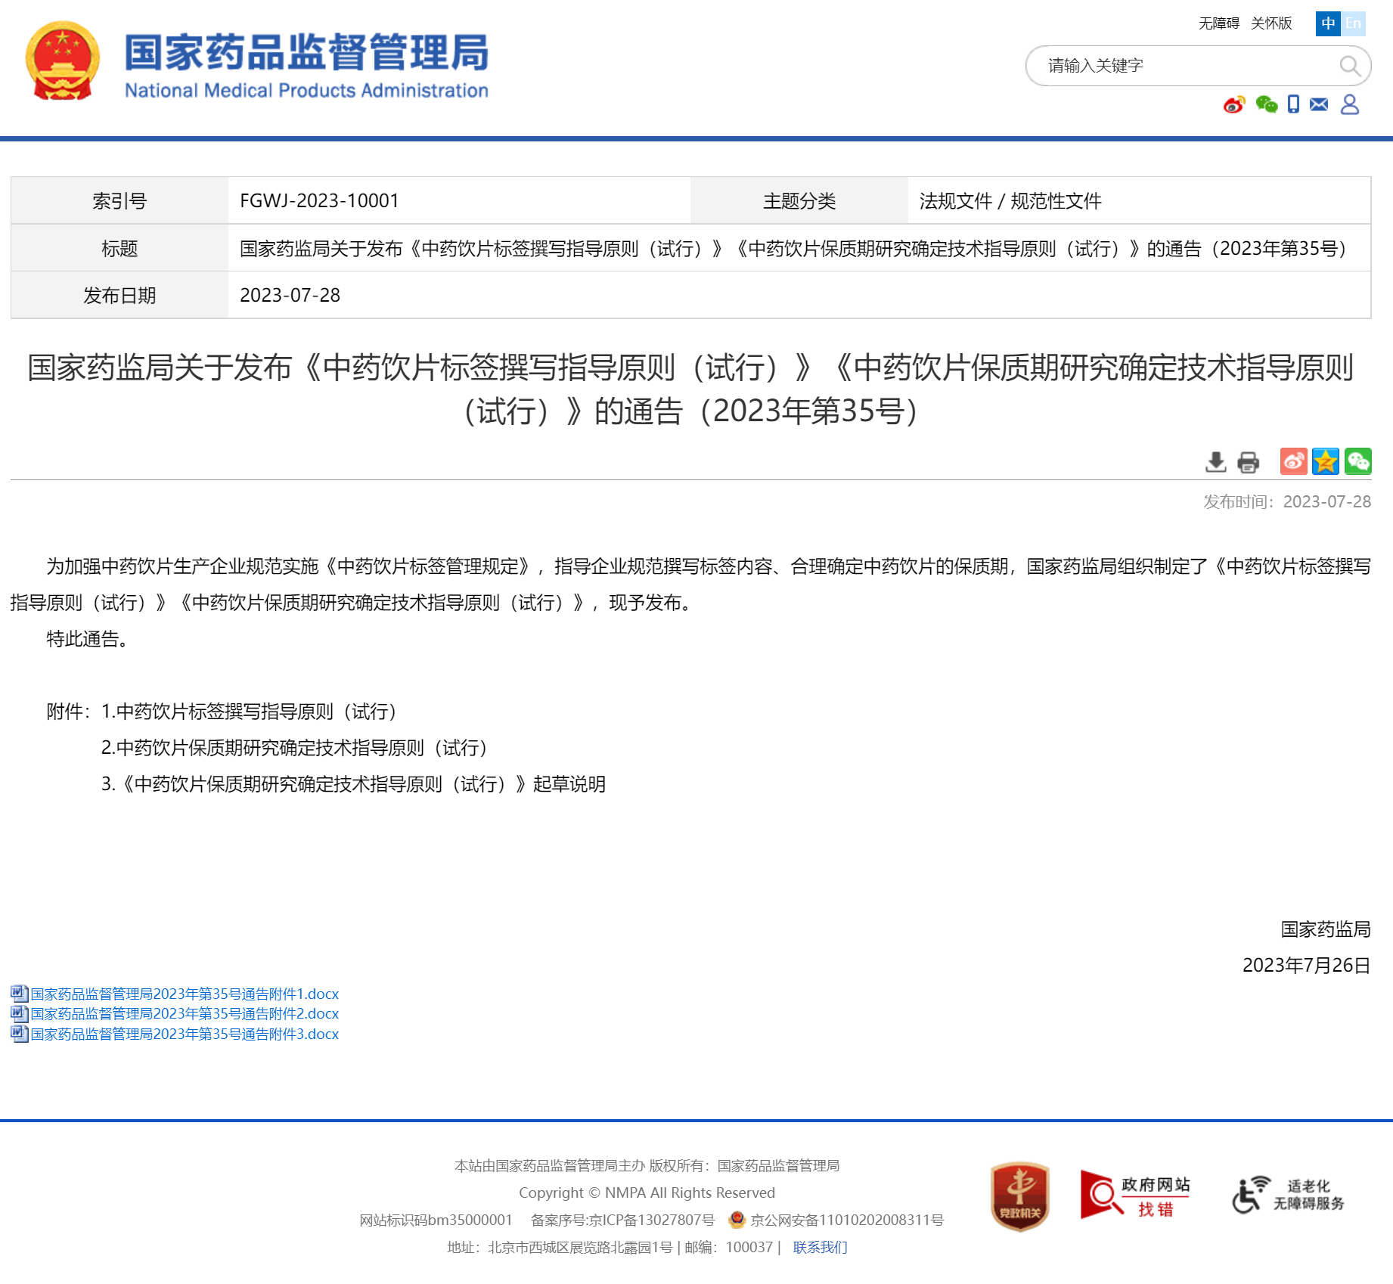The image size is (1393, 1284).
Task: Download 第35号通告附件3.docx attachment
Action: point(185,1034)
